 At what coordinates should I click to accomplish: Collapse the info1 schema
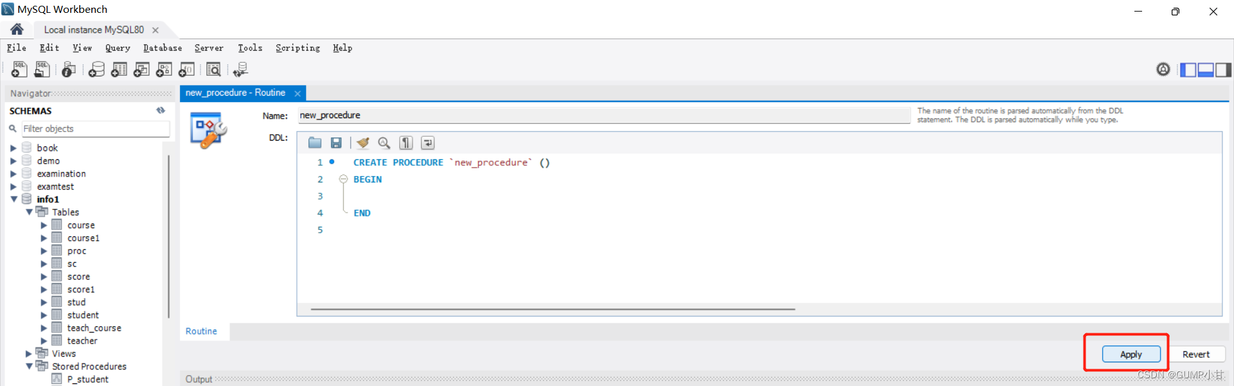(13, 199)
